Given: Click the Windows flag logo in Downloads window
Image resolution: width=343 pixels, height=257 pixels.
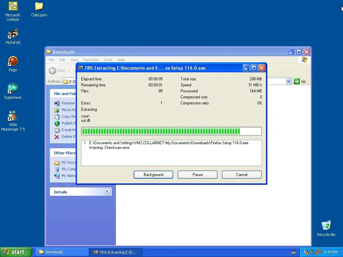Looking at the screenshot, I should coord(304,60).
